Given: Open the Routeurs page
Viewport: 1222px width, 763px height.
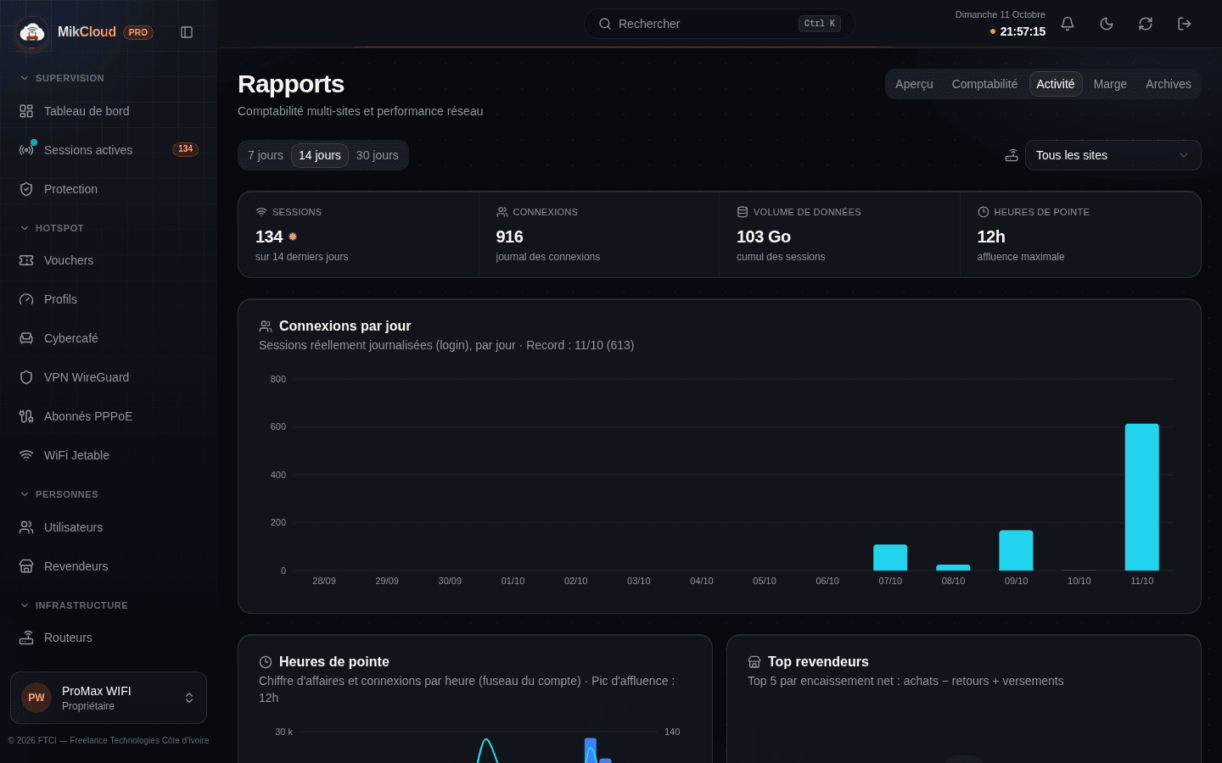Looking at the screenshot, I should (x=109, y=638).
